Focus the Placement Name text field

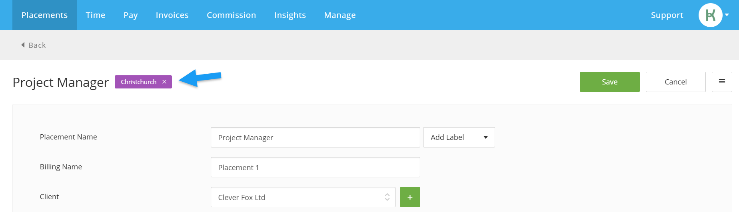316,137
